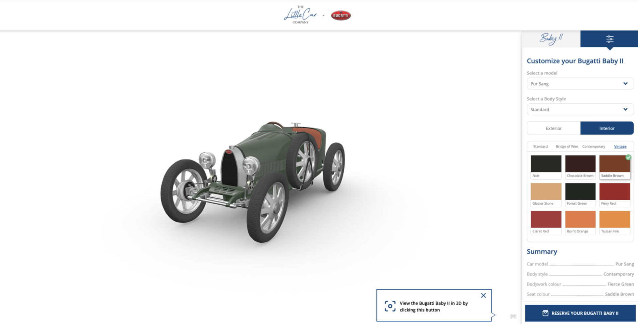Toggle the Interior view on

pos(607,128)
